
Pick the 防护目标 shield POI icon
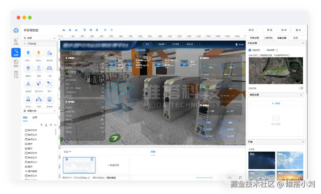pos(39,84)
